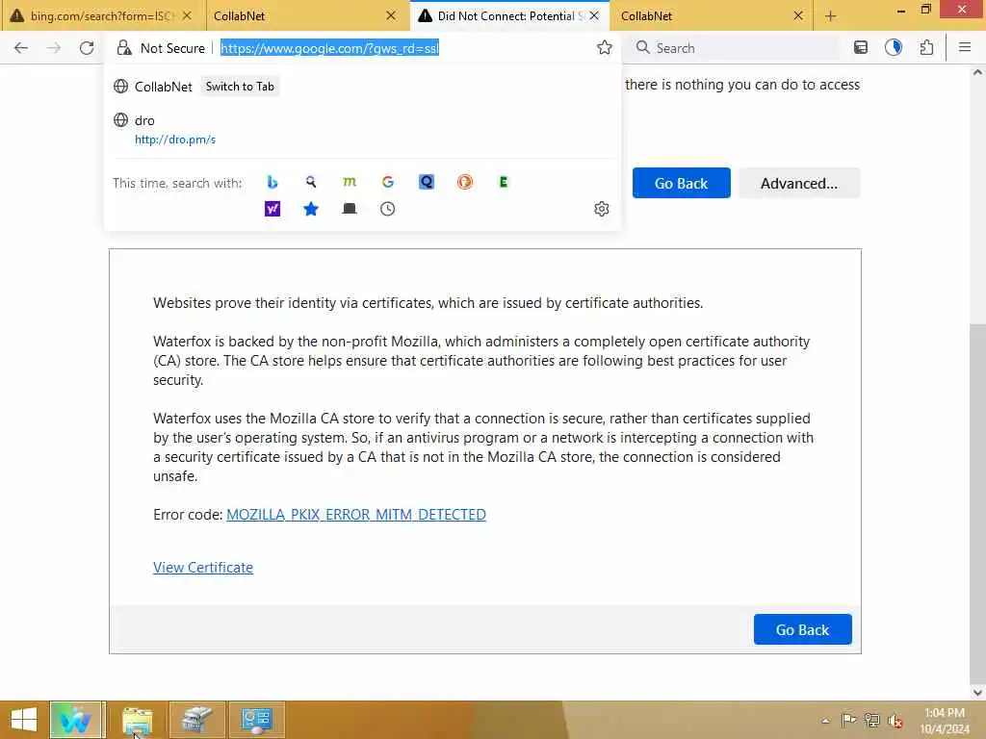986x739 pixels.
Task: Open the half-shaded circle toolbar icon
Action: (894, 48)
